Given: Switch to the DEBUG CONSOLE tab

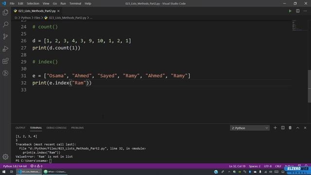Looking at the screenshot, I should (x=56, y=128).
